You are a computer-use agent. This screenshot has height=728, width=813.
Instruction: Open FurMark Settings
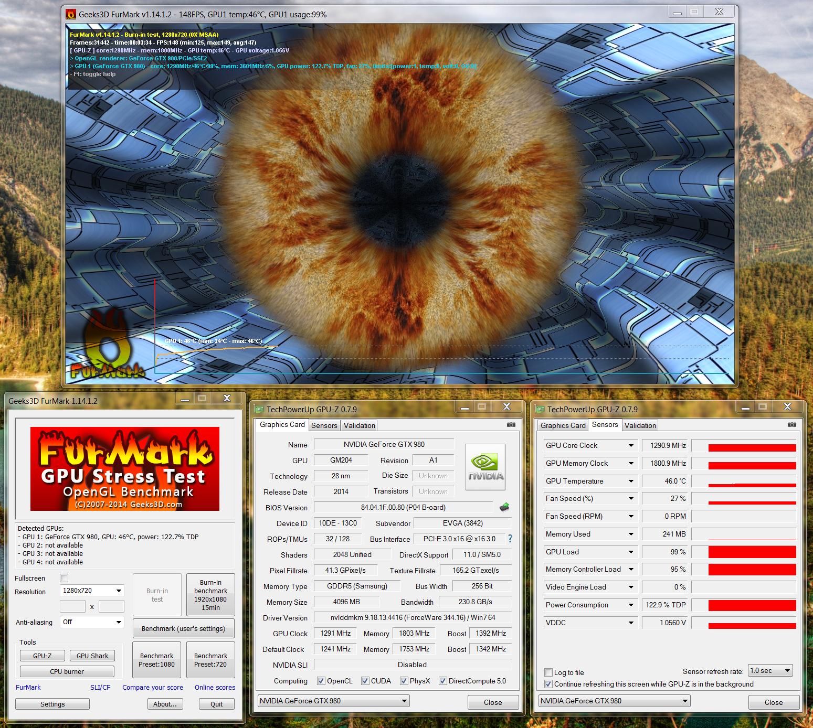(x=52, y=704)
